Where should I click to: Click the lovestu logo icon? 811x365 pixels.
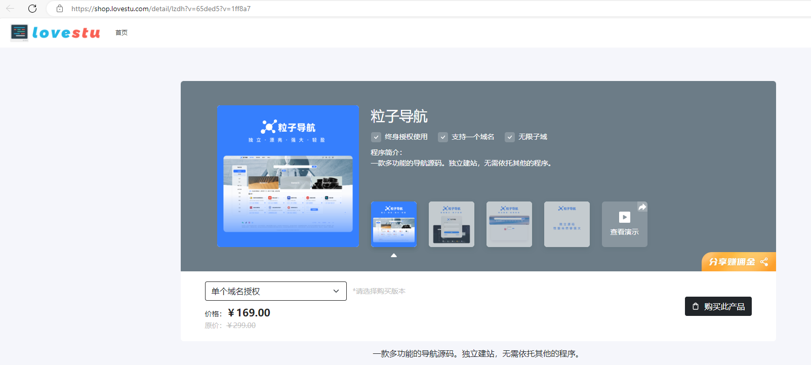click(19, 32)
